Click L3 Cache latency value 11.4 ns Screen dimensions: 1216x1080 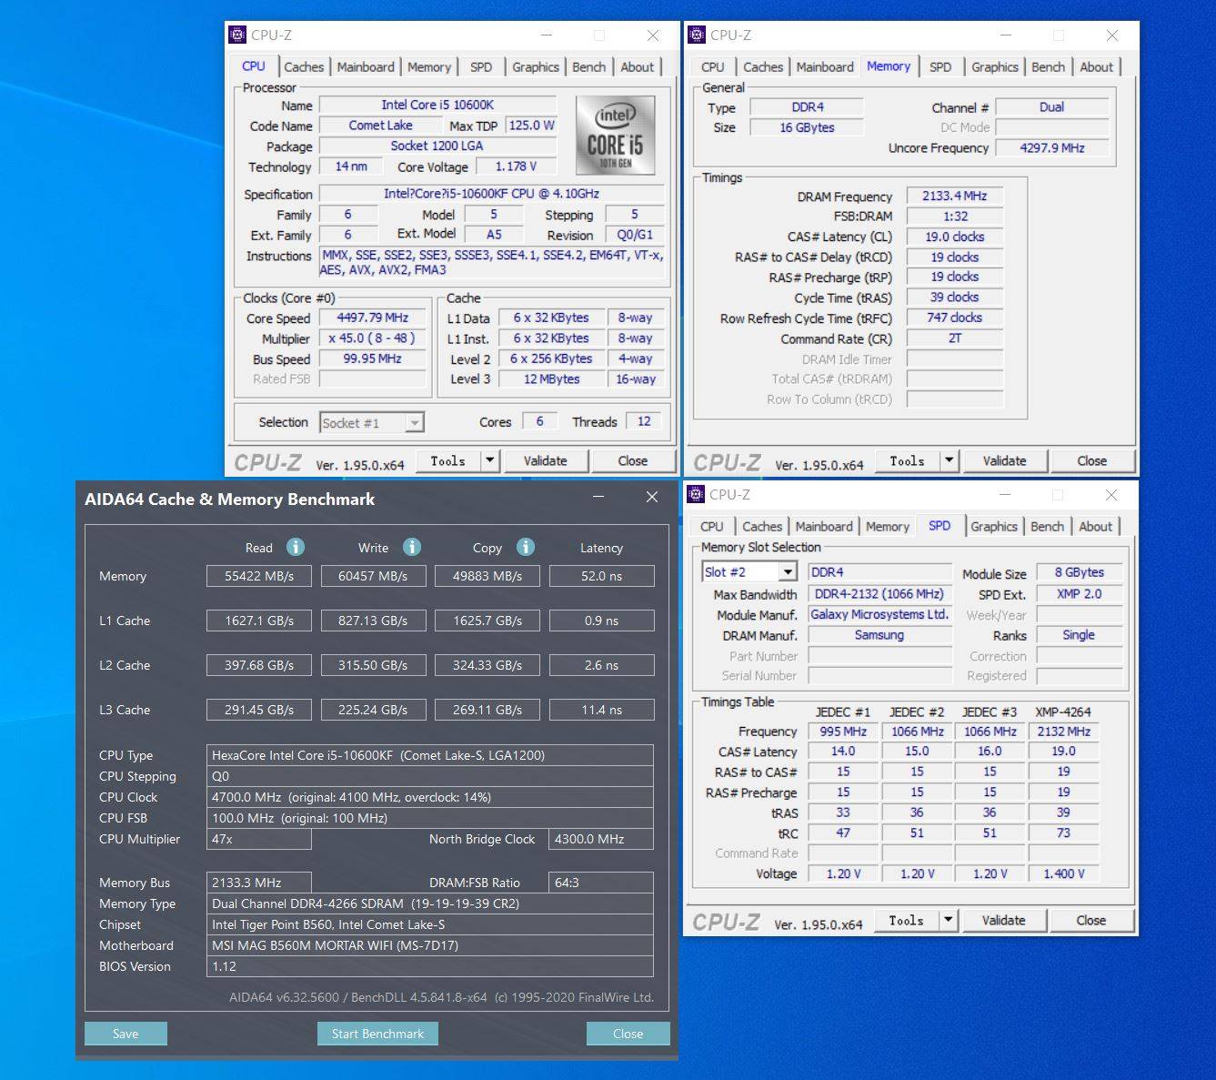[x=601, y=710]
